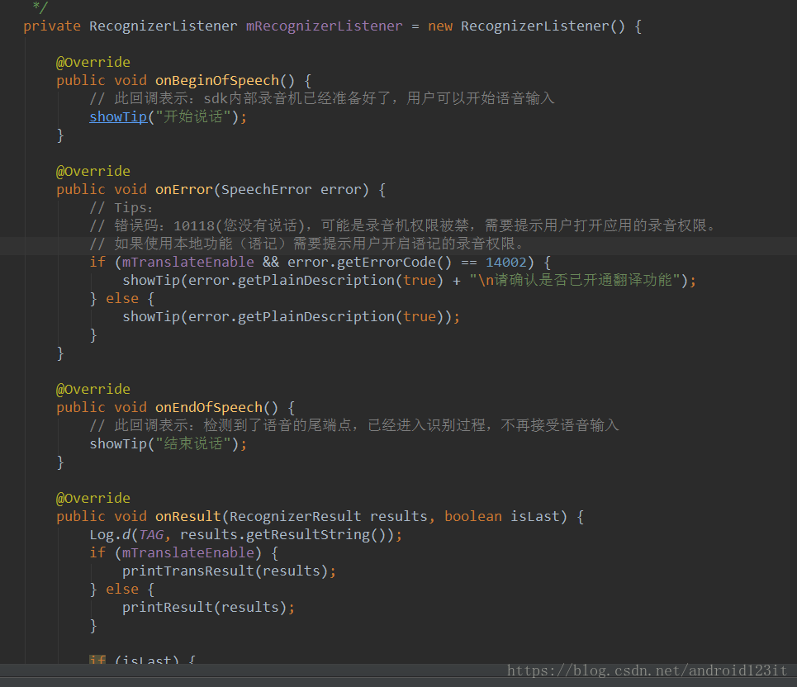
Task: Click the comment about 检测到了语音的尾端点
Action: click(354, 425)
